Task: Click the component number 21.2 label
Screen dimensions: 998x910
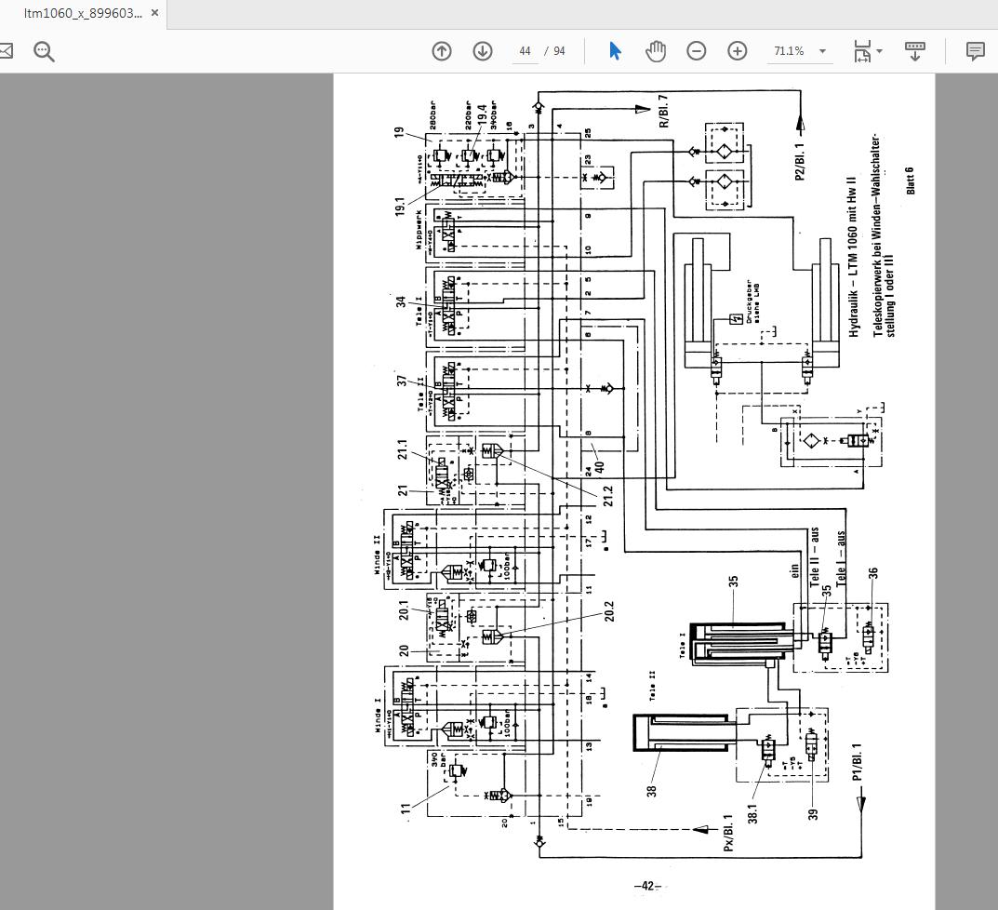Action: coord(608,496)
